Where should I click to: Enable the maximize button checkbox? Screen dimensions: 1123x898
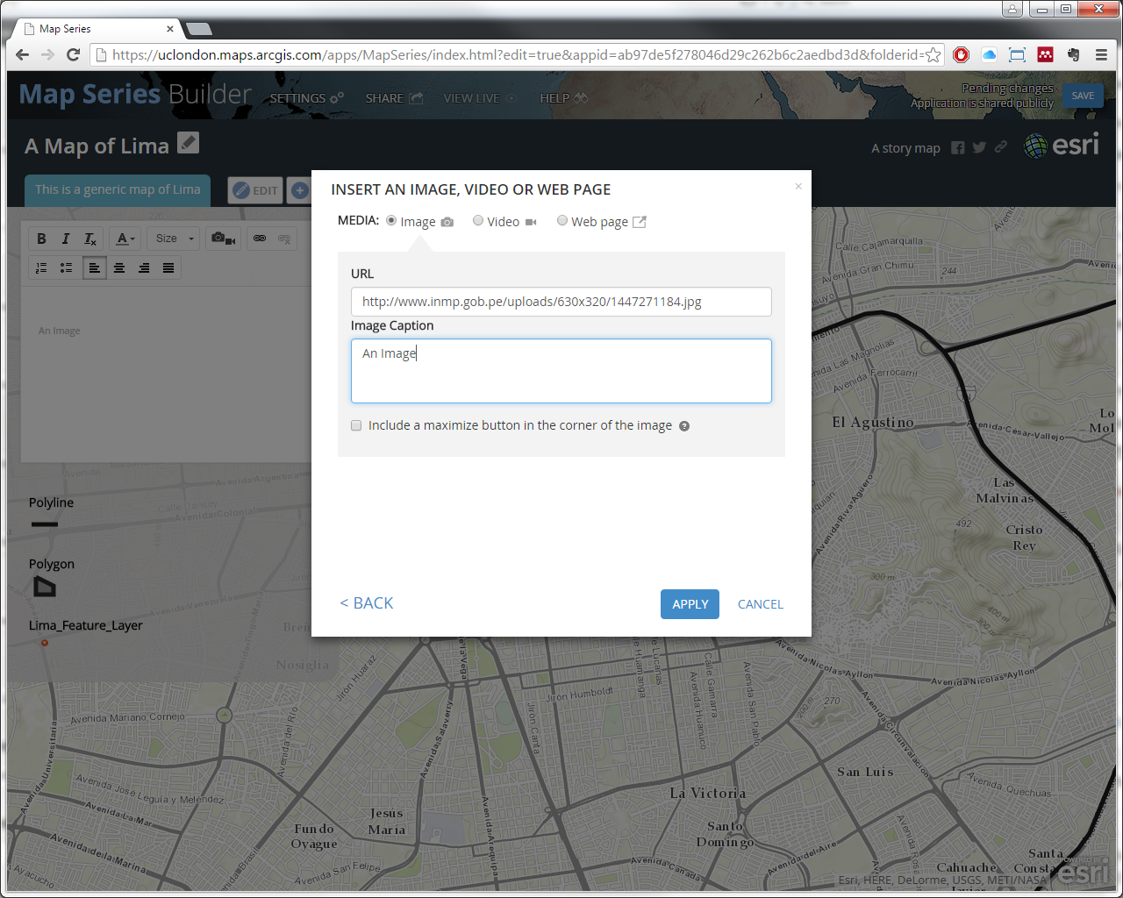pyautogui.click(x=356, y=425)
